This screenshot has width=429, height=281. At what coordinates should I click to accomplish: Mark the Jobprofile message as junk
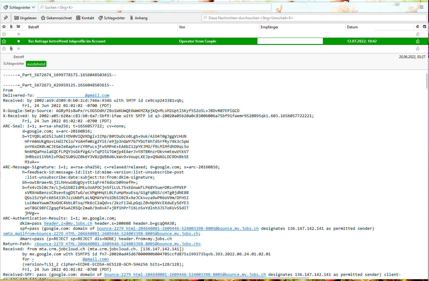coord(418,41)
